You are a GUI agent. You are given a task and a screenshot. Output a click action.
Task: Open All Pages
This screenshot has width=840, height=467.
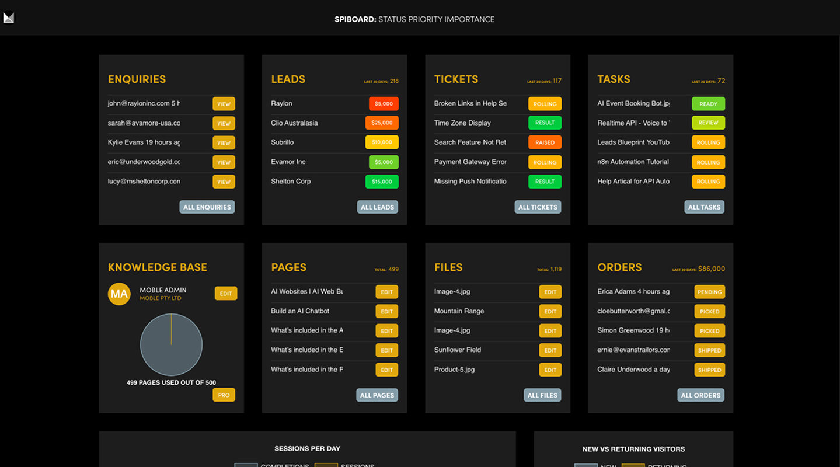(377, 395)
